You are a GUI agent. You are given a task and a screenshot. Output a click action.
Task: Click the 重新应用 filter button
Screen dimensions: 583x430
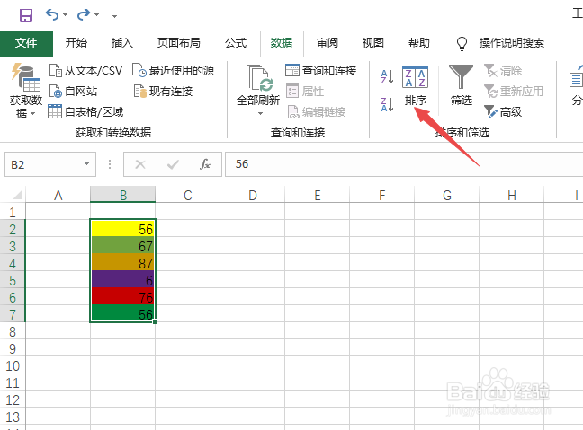coord(514,92)
